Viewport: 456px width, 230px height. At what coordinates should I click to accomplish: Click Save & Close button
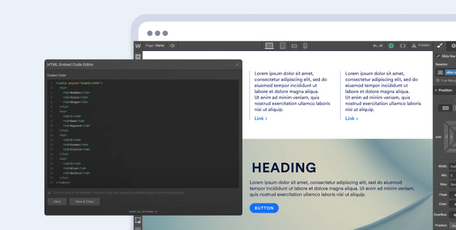[x=85, y=201]
